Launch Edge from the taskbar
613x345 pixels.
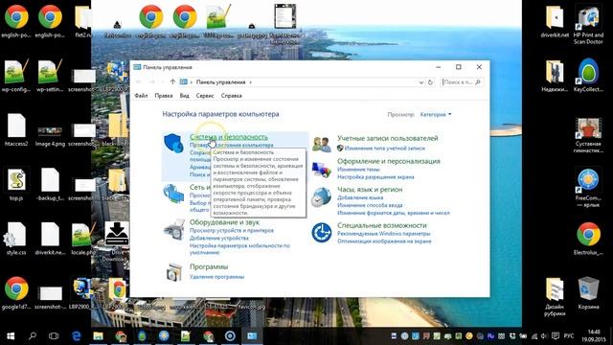click(x=77, y=336)
